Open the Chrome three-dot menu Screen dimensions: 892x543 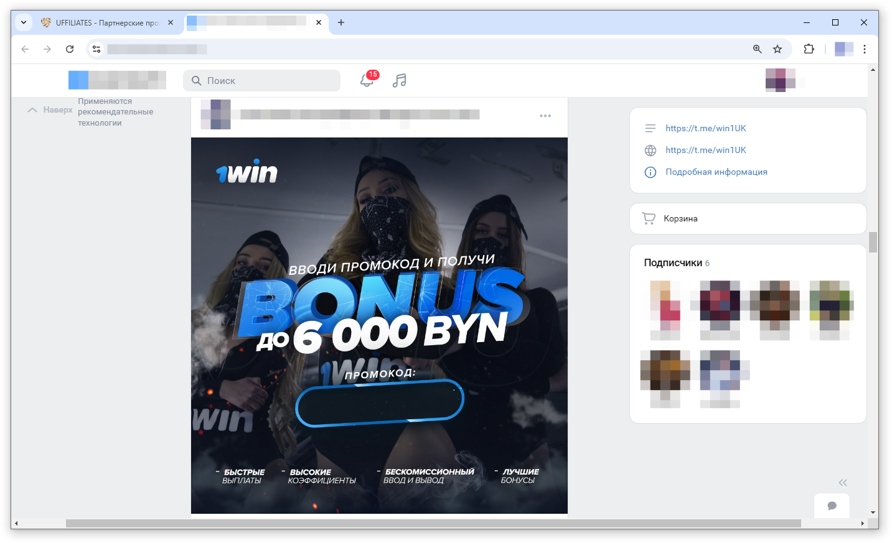click(865, 49)
